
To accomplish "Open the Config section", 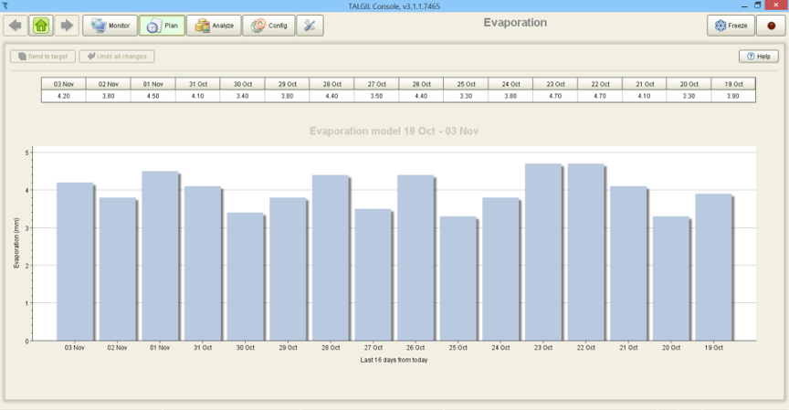I will 268,26.
